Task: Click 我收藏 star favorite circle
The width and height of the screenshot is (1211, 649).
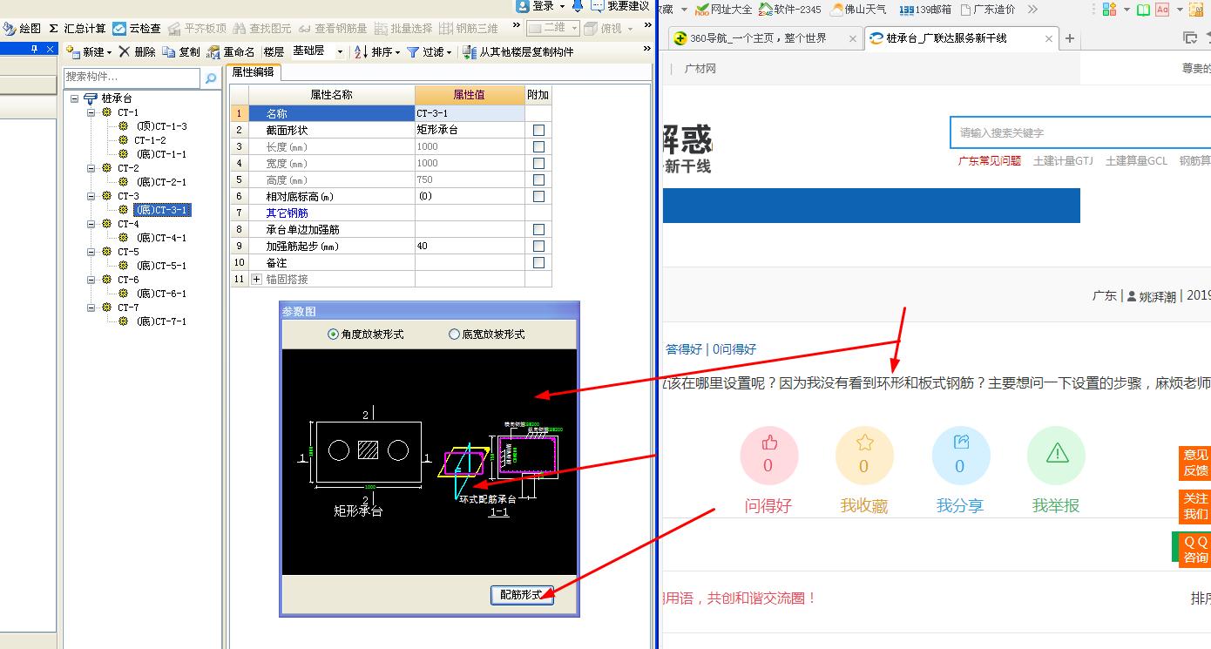Action: (x=864, y=456)
